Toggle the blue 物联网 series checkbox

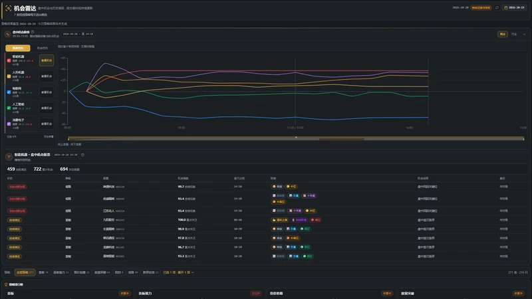point(9,92)
